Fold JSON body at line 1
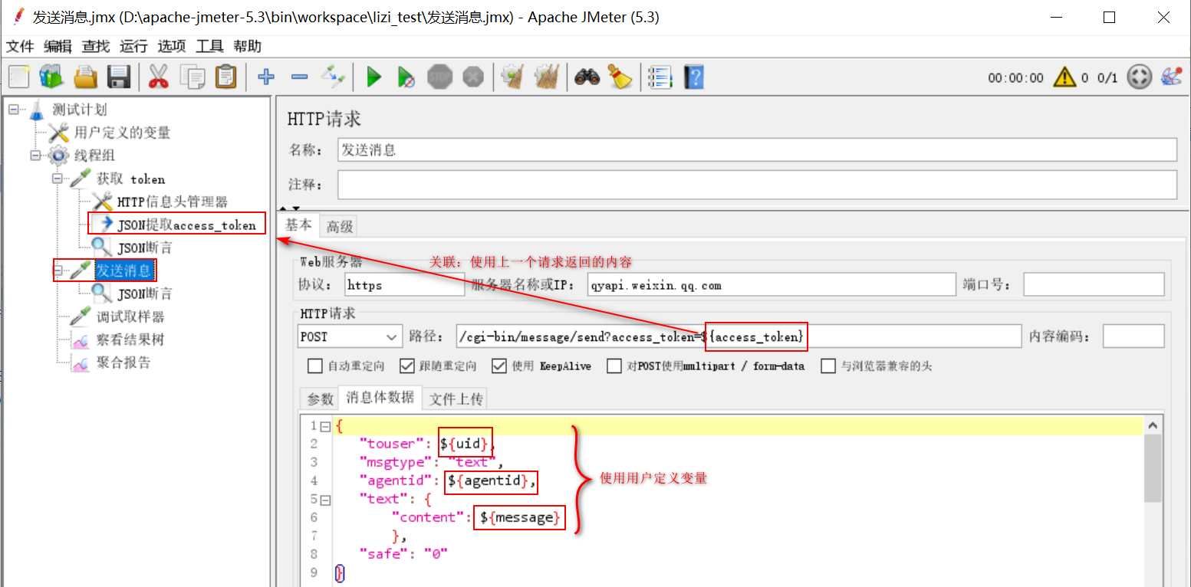This screenshot has width=1191, height=587. [x=325, y=426]
